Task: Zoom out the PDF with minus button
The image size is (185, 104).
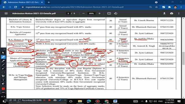Action: (x=84, y=14)
